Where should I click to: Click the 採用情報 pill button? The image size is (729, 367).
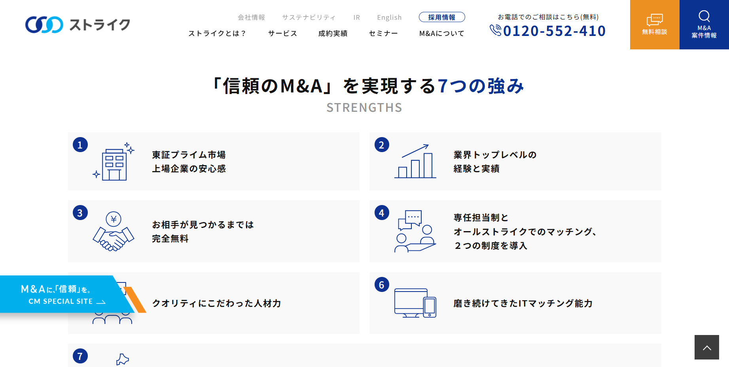pyautogui.click(x=441, y=17)
